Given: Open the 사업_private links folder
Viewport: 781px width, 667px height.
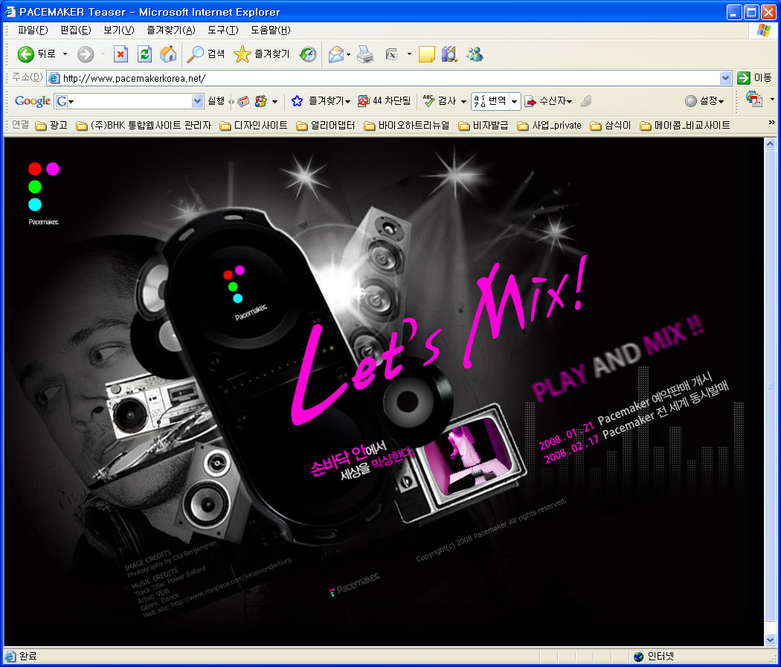Looking at the screenshot, I should [550, 126].
